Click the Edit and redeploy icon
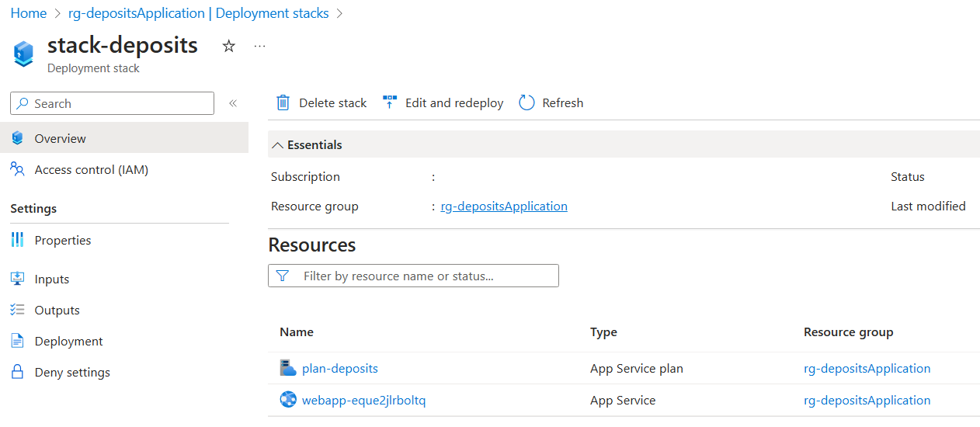 tap(390, 102)
